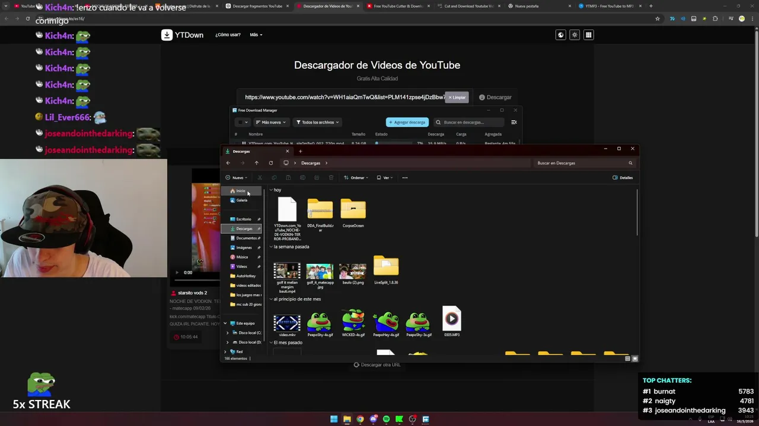Open the Ordenar sort dropdown
This screenshot has width=759, height=426.
tap(356, 177)
